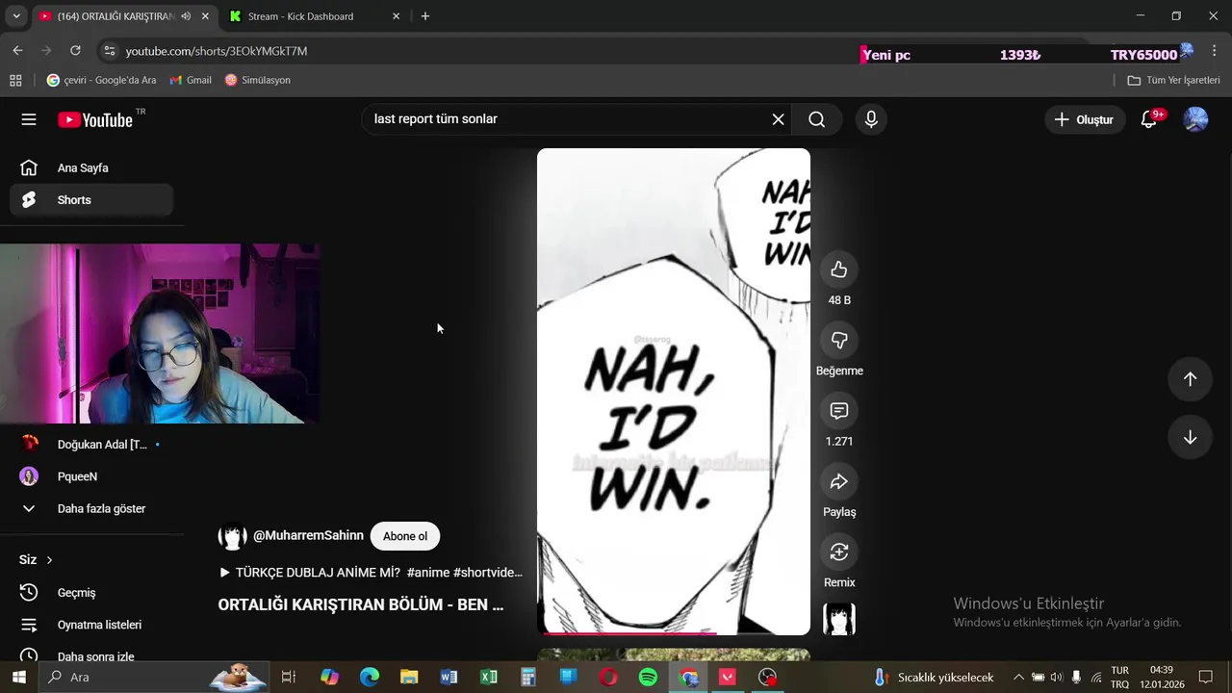Open the tab search dropdown arrow
Screen dimensions: 1232x693
tap(16, 16)
